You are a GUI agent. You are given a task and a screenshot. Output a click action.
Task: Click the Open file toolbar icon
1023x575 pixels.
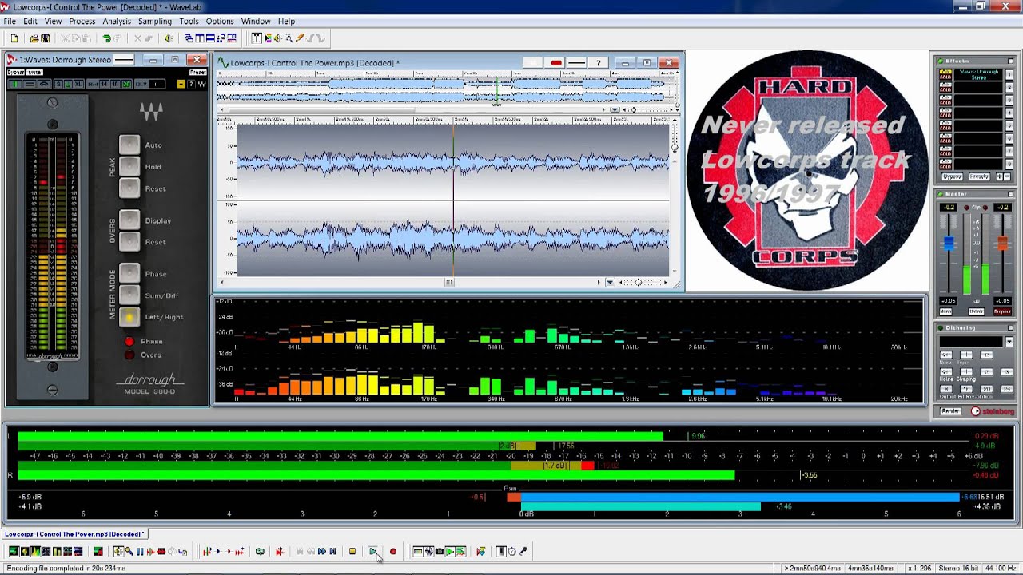click(x=34, y=38)
